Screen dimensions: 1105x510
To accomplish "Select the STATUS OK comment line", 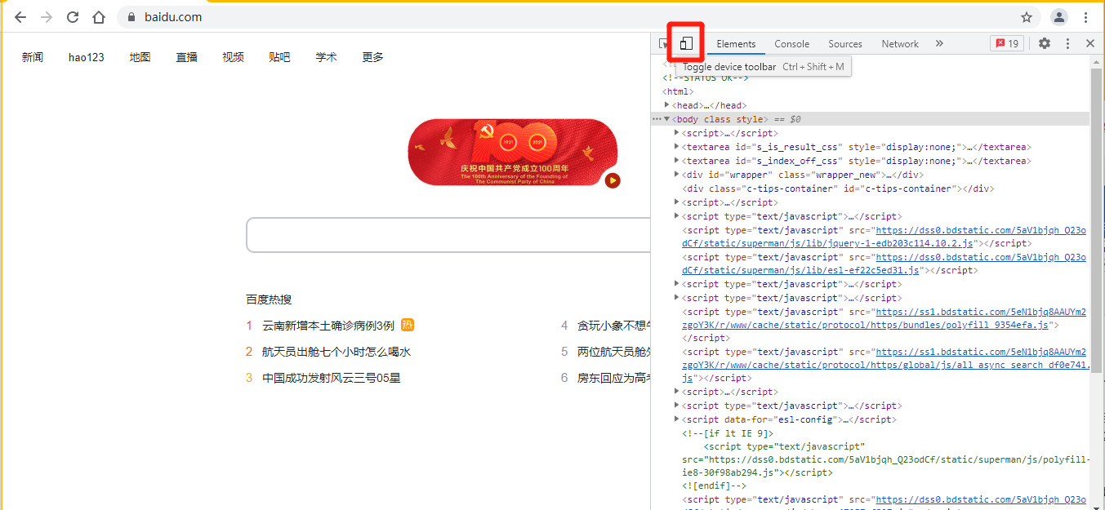I will (706, 78).
